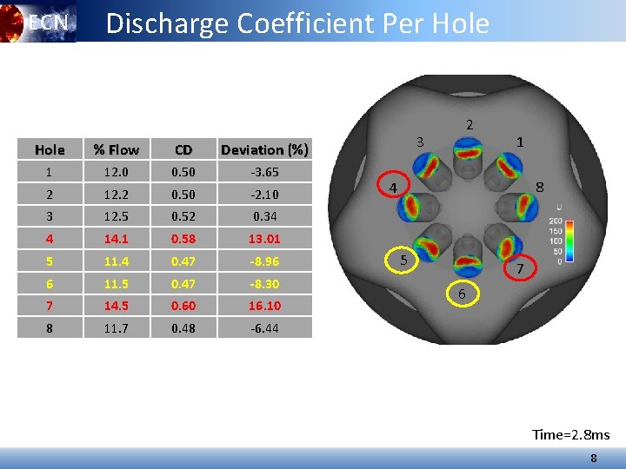This screenshot has width=626, height=469.
Task: Click label 3 on the nozzle diagram
Action: 420,142
